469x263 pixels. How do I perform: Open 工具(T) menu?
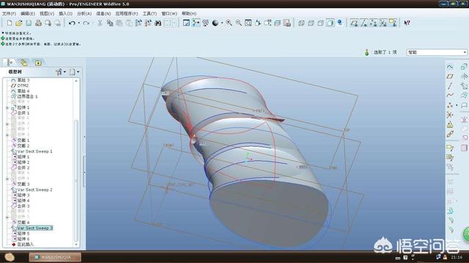click(x=149, y=14)
